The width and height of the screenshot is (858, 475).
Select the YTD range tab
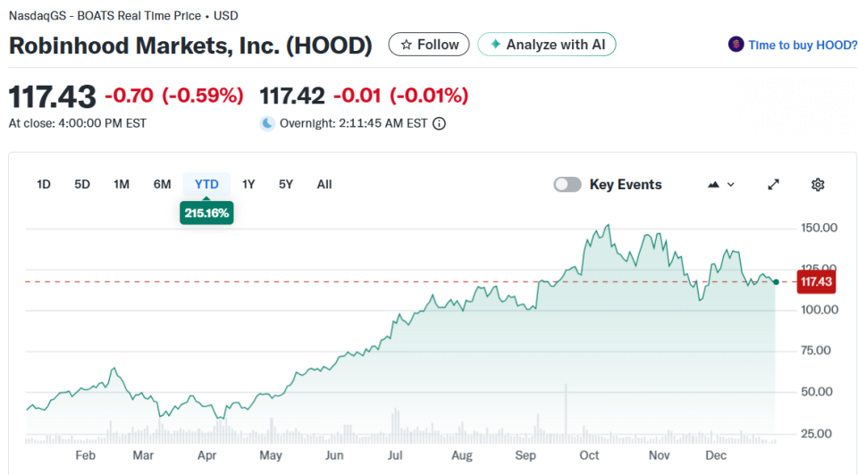[206, 185]
